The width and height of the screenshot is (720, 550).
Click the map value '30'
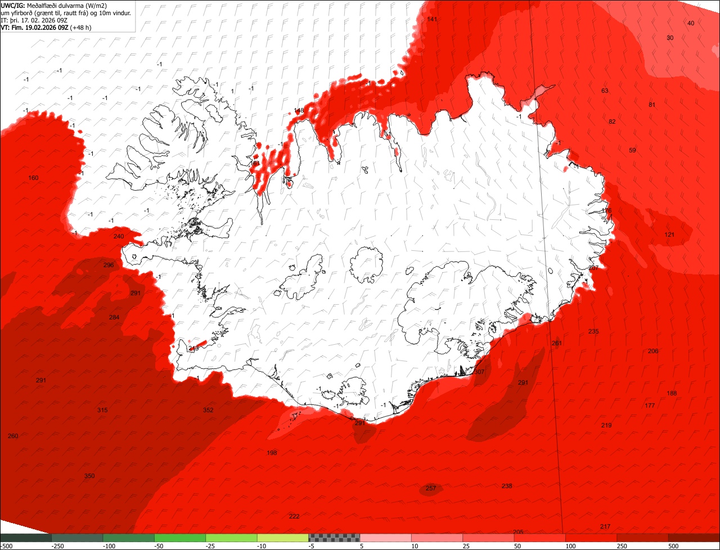[x=670, y=38]
